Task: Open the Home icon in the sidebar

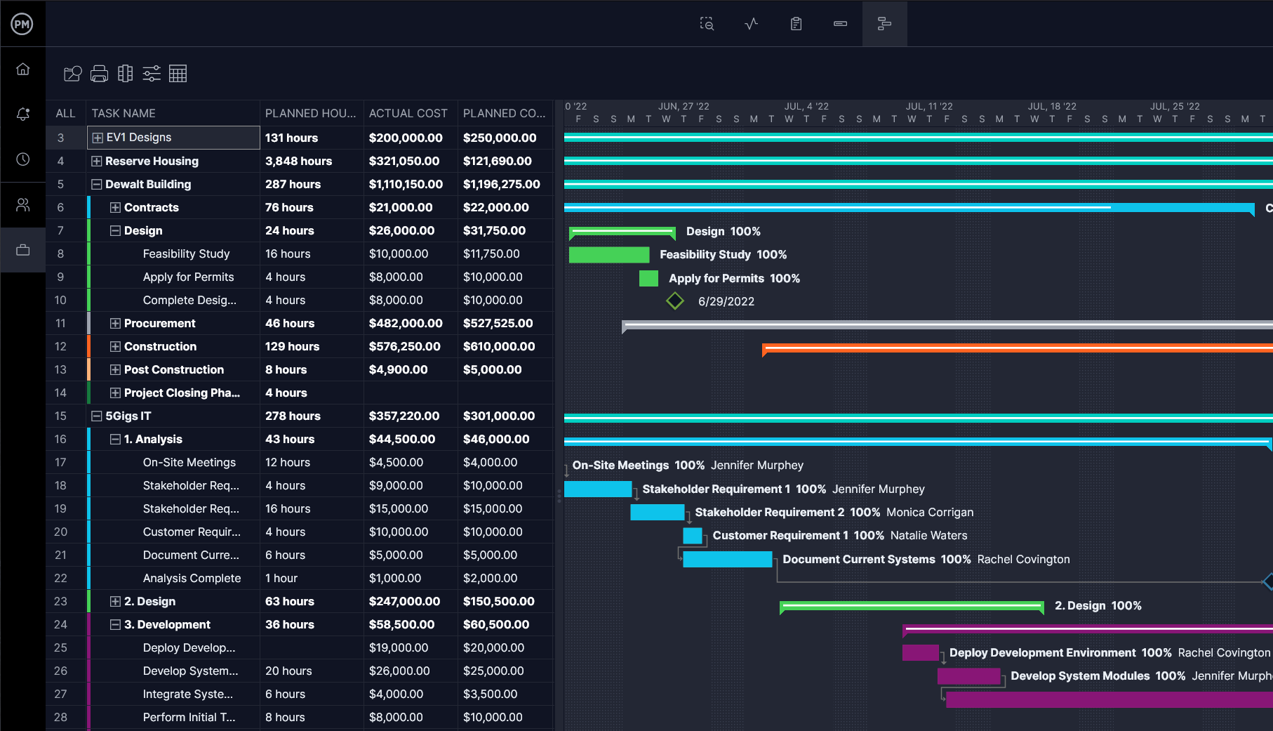Action: pos(23,69)
